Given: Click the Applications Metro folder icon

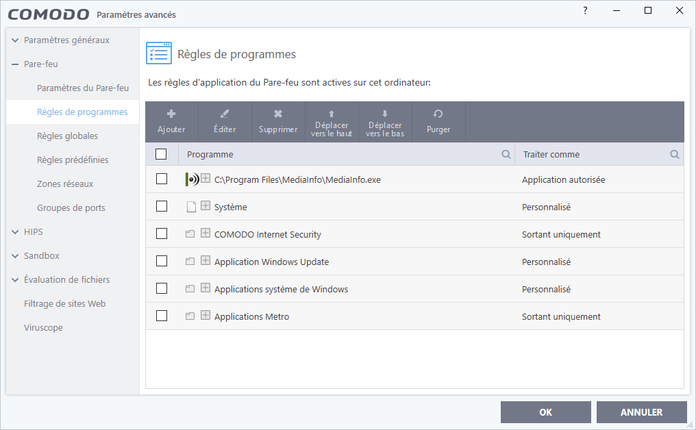Looking at the screenshot, I should point(190,316).
